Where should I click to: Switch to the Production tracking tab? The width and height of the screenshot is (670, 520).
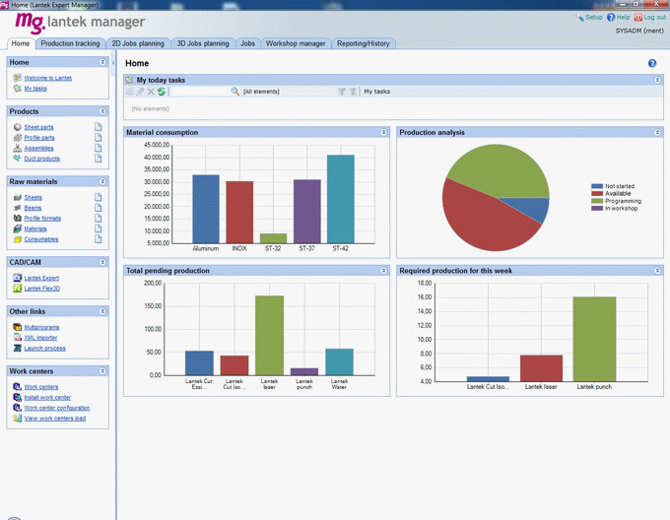[70, 43]
